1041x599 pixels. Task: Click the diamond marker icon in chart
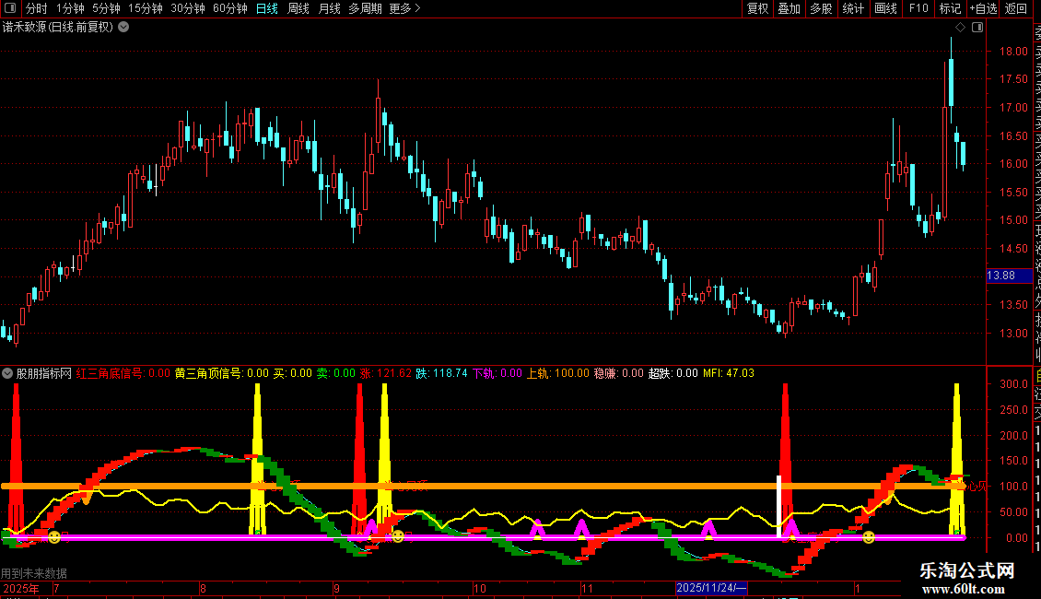tap(960, 28)
